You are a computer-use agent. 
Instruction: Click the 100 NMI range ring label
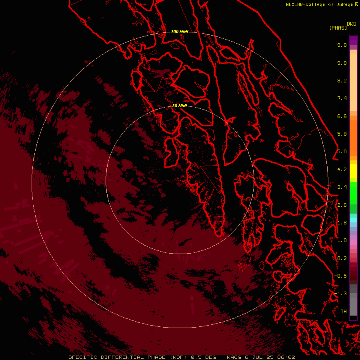(180, 32)
